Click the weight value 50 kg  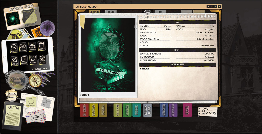(x=168, y=29)
